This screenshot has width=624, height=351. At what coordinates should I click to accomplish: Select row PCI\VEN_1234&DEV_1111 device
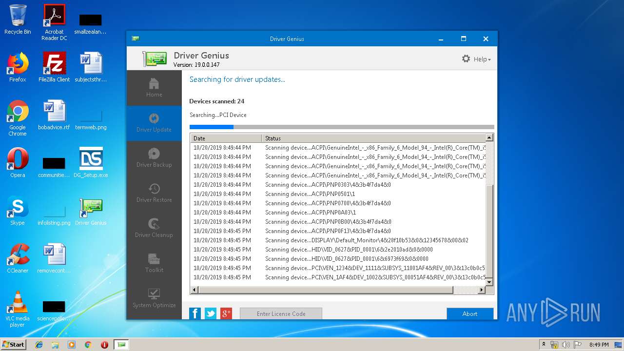coord(338,268)
